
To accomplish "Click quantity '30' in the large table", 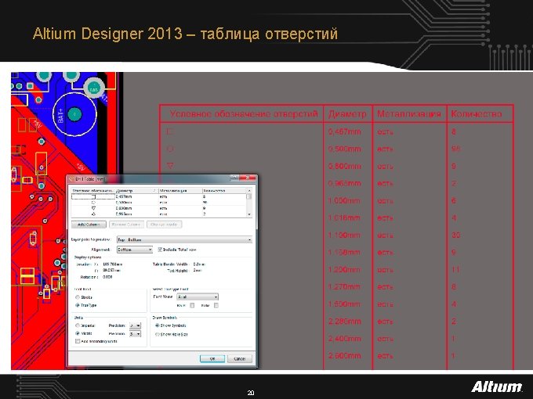I will (x=456, y=235).
